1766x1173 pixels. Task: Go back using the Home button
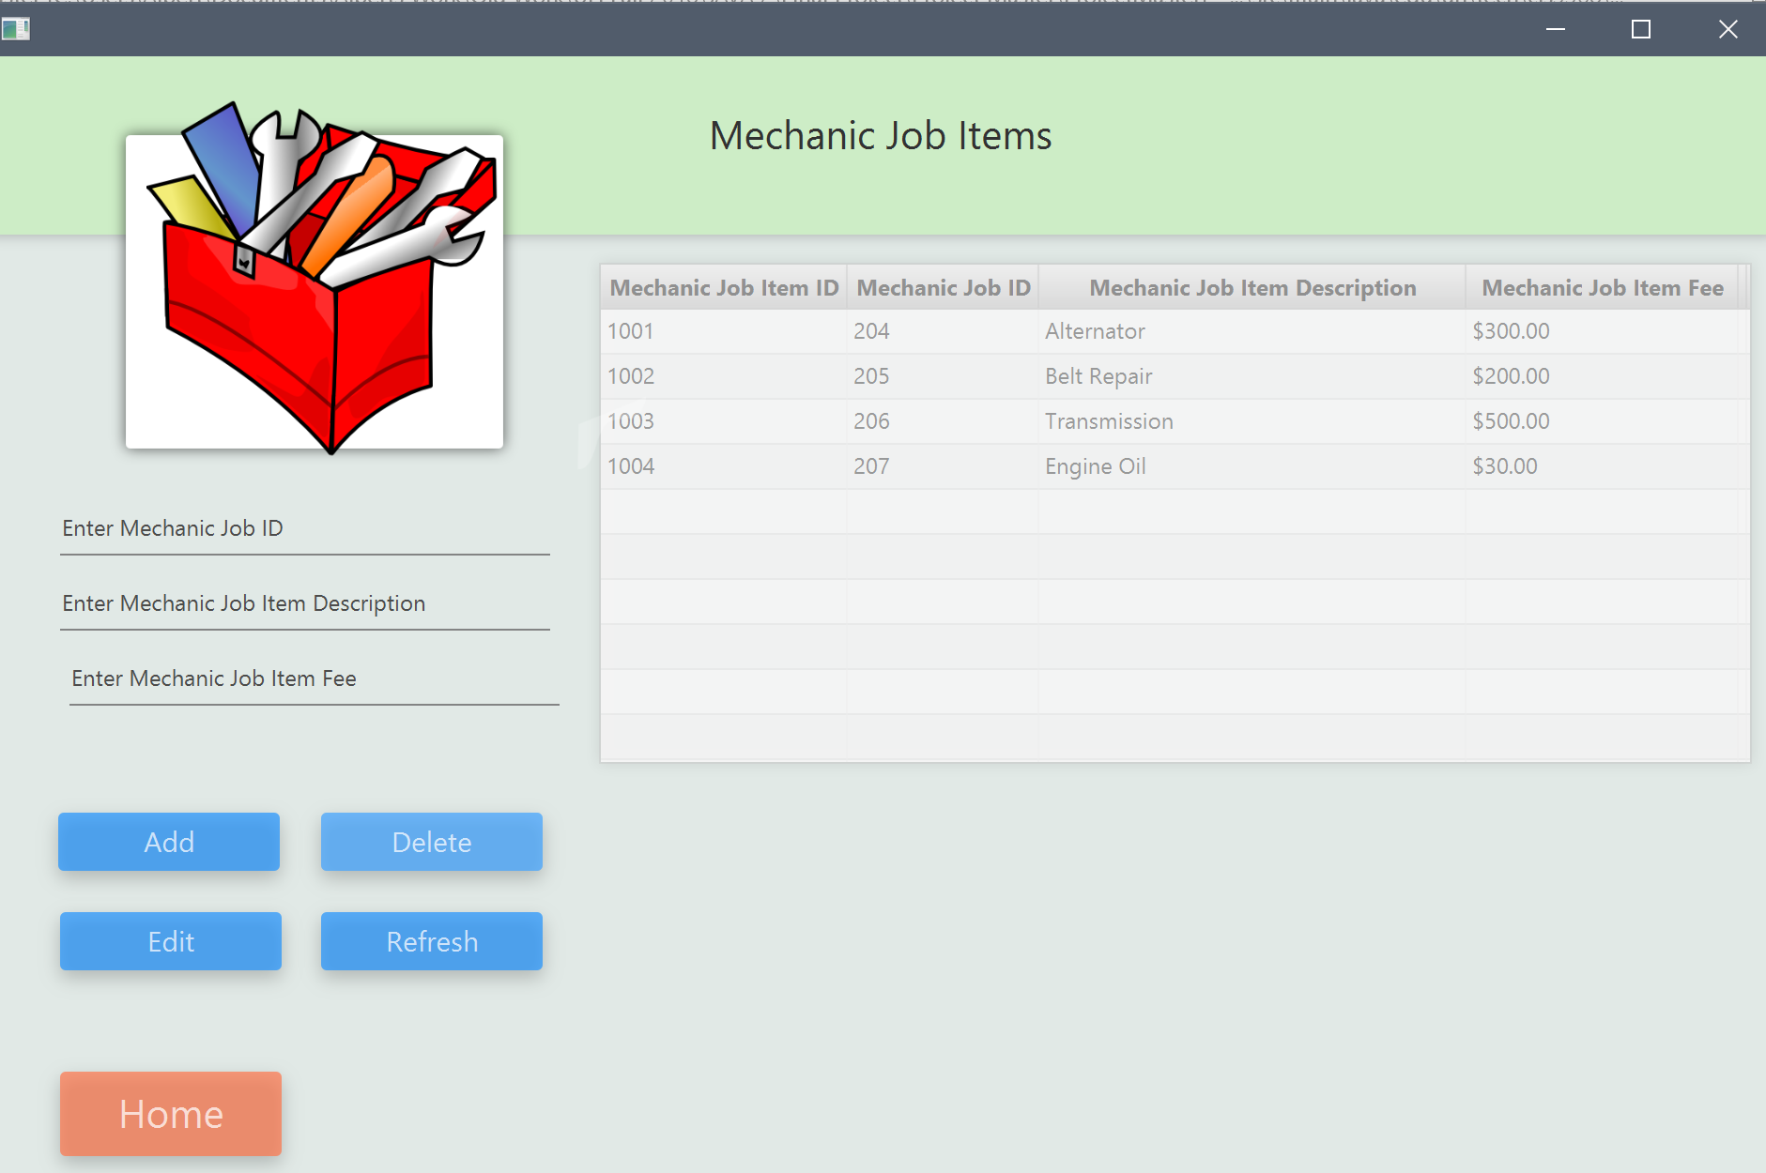tap(171, 1114)
